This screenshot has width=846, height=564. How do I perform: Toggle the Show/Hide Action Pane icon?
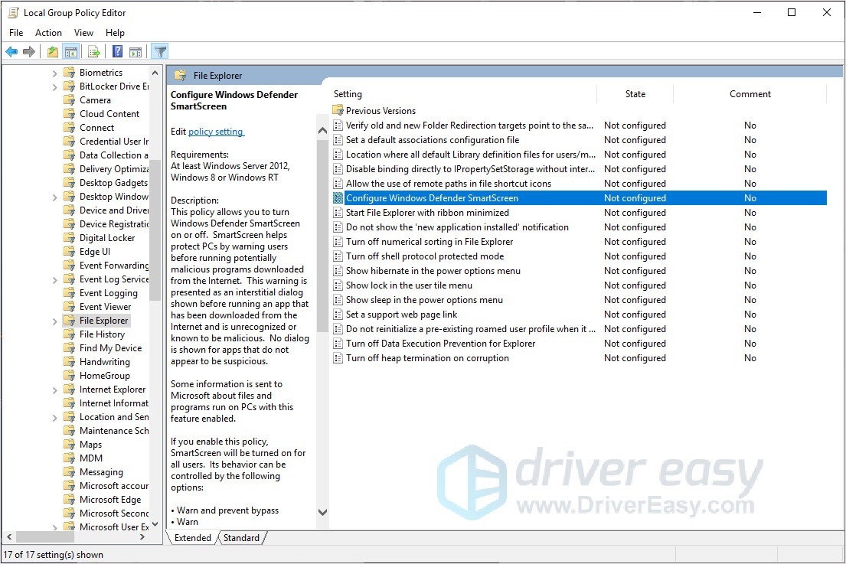coord(135,51)
